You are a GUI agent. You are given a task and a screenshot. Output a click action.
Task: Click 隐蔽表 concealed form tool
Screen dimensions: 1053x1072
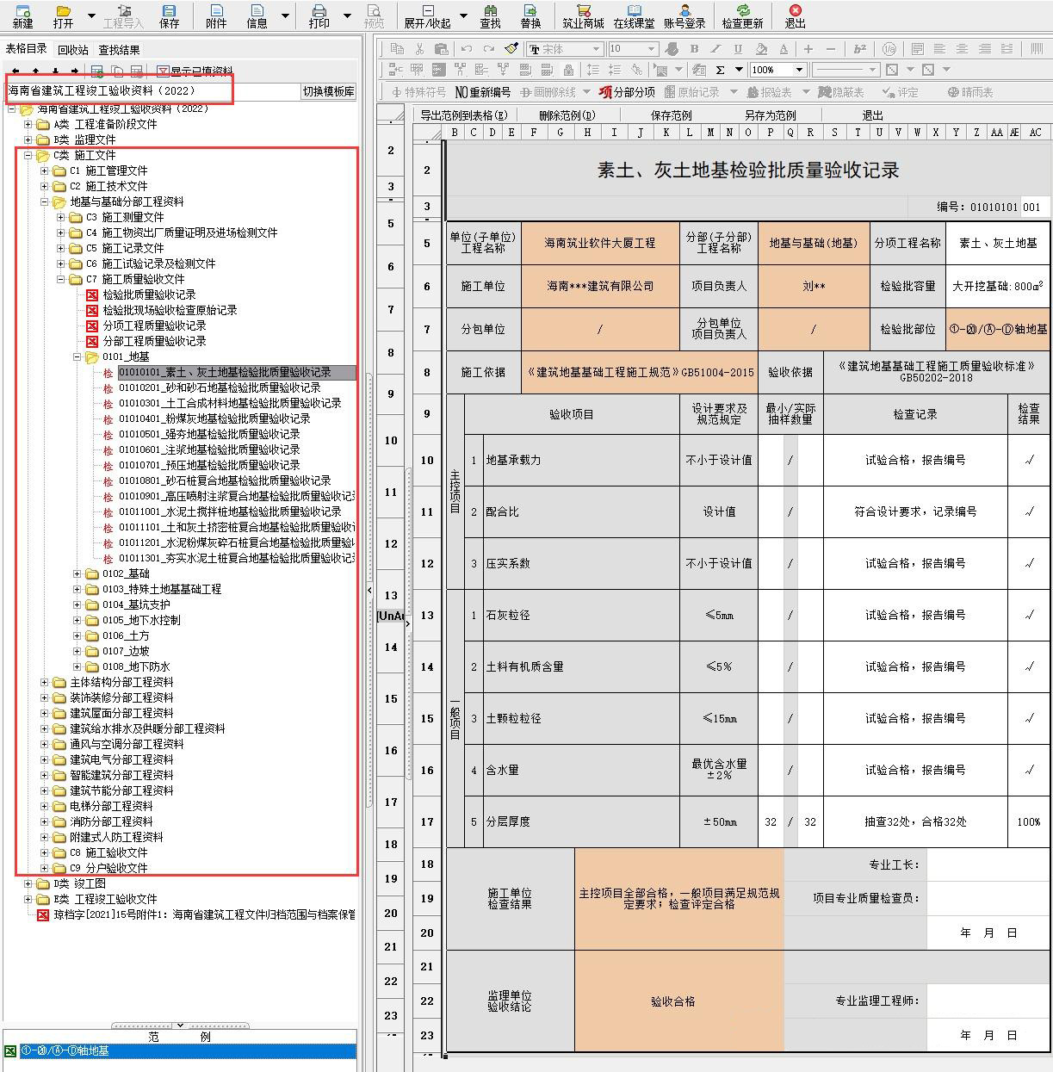(841, 92)
